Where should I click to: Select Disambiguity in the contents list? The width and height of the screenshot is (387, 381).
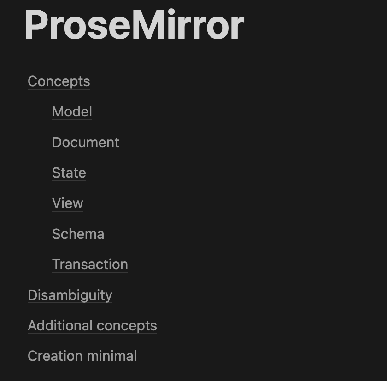coord(70,295)
